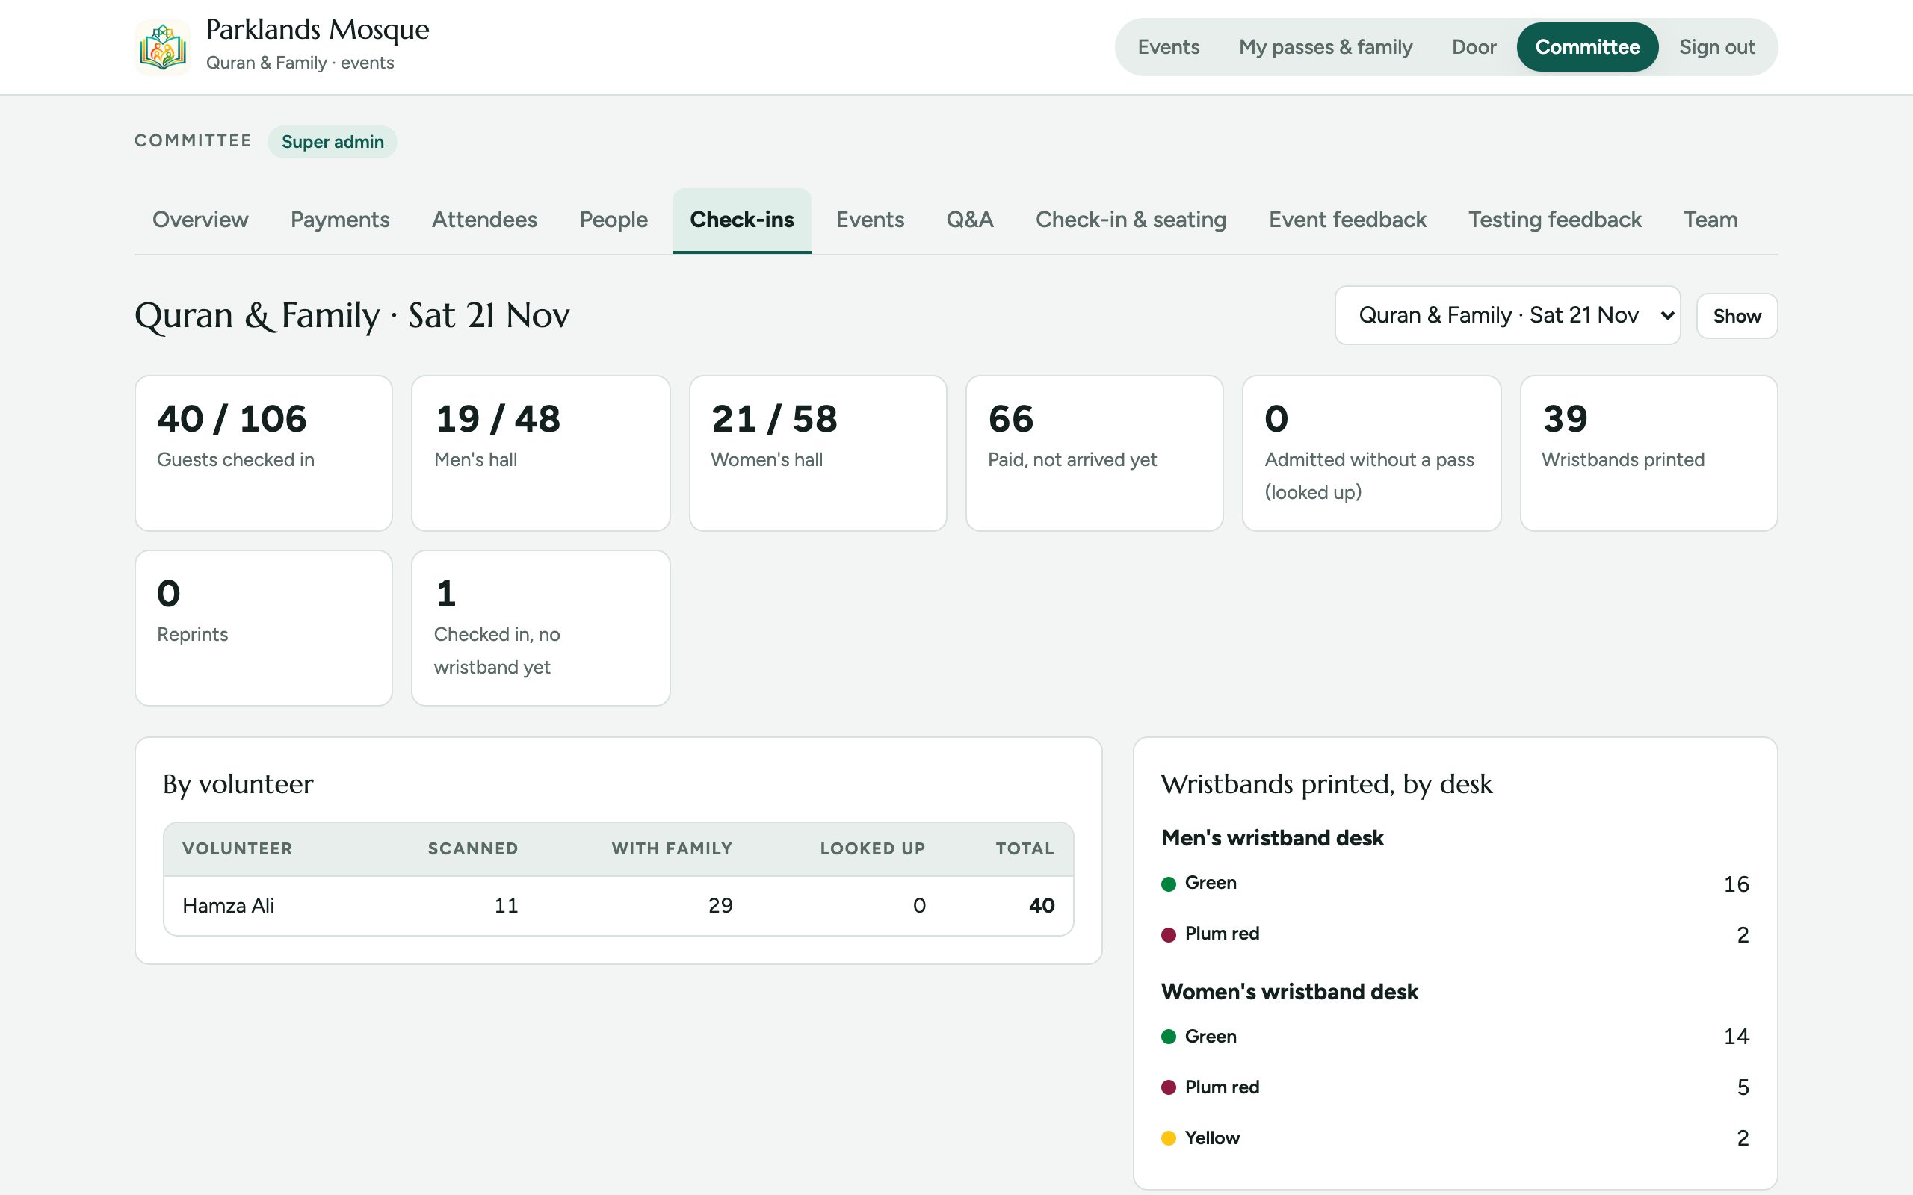Screen dimensions: 1913x1195
Task: Select the Committee nav button
Action: (x=1587, y=47)
